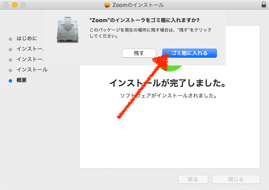Viewport: 269px width, 190px height.
Task: Select the はじめに step in sidebar
Action: (27, 38)
